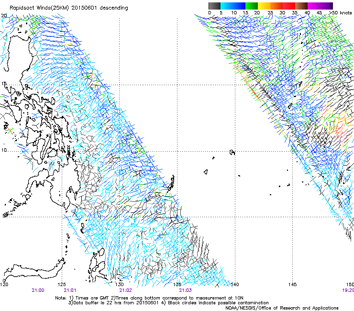Click the NOAA/NESDIS credit text
Screen dimensions: 354x311
point(282,308)
